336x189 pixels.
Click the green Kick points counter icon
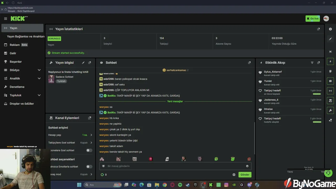point(102,175)
